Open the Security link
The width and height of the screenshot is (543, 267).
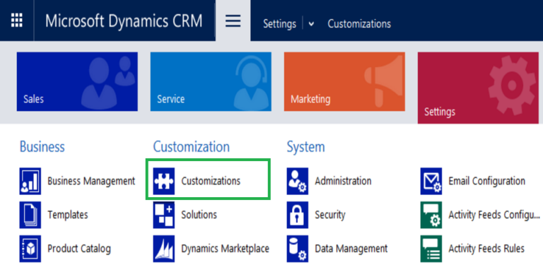click(x=330, y=215)
